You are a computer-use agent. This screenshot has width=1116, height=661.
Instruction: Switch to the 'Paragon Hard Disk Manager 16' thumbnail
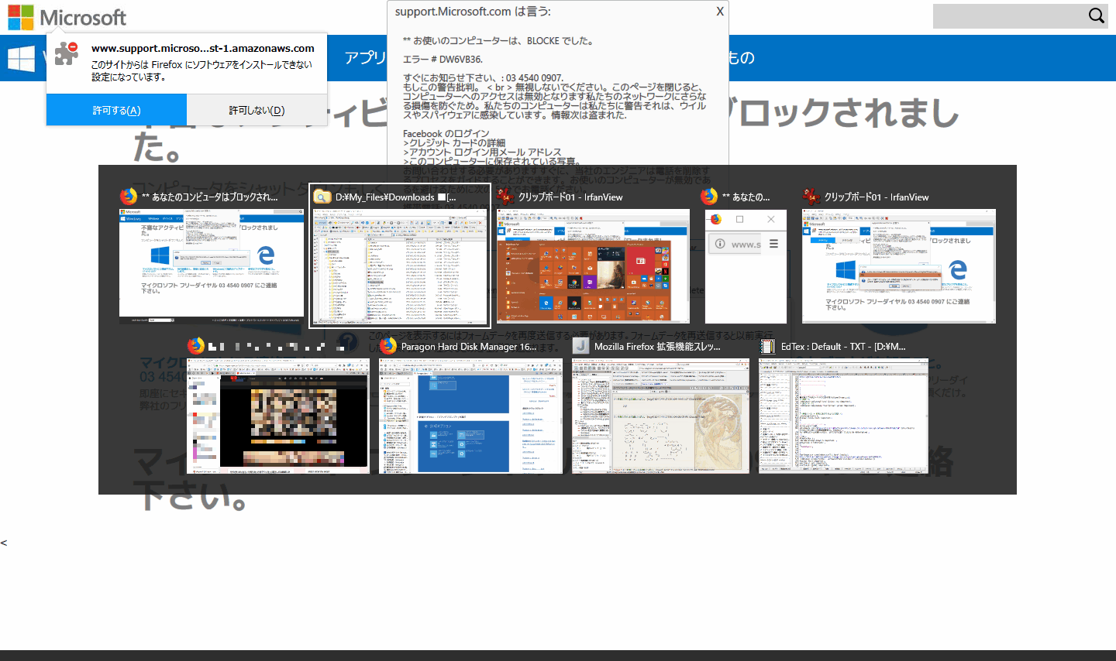coord(470,416)
